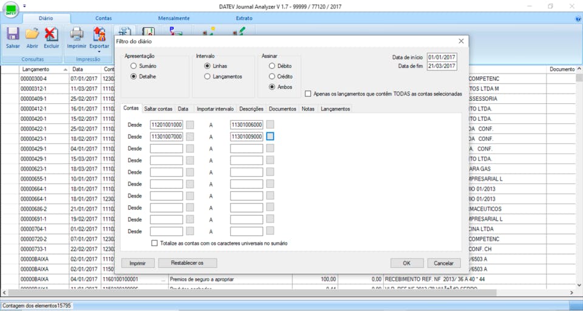Select the Sumário radio button
This screenshot has height=311, width=583.
click(133, 66)
